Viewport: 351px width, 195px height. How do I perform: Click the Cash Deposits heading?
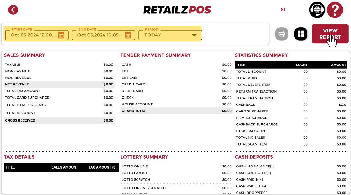[x=254, y=157]
